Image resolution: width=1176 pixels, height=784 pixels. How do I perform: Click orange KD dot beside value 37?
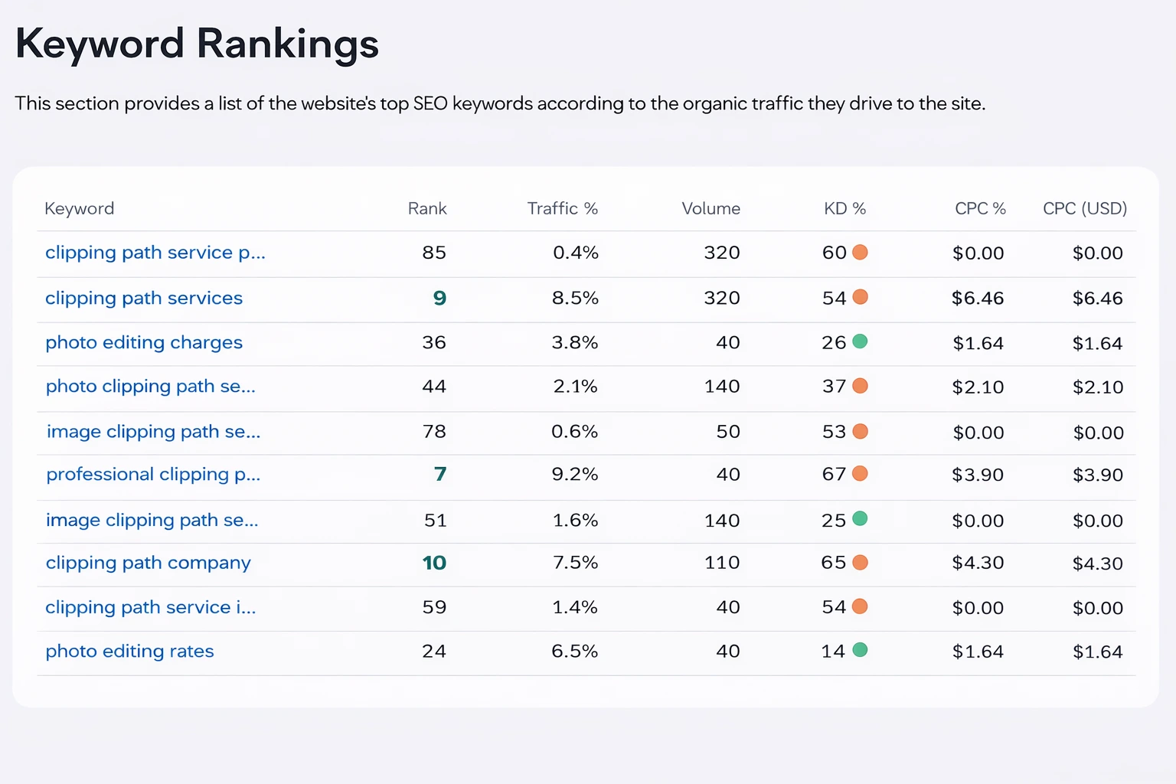pos(860,386)
